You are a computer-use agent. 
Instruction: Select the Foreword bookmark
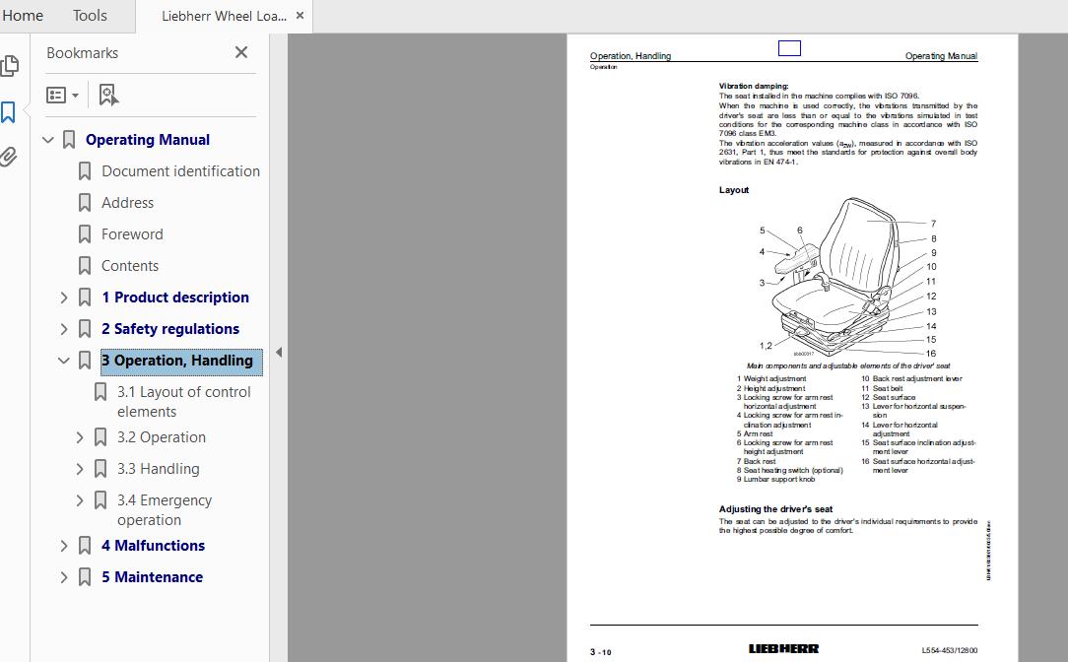(132, 233)
